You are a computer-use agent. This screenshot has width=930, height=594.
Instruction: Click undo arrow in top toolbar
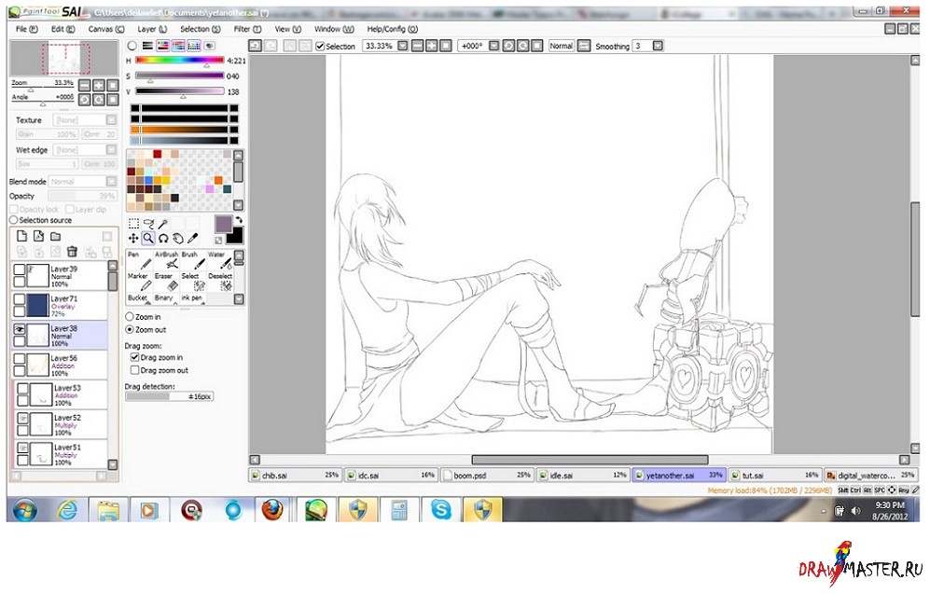coord(255,46)
